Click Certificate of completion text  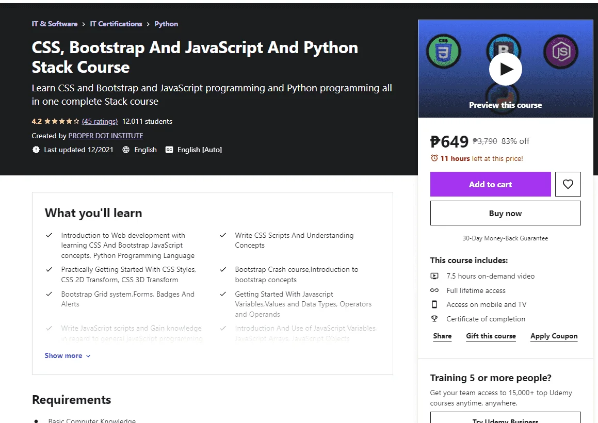(x=486, y=319)
